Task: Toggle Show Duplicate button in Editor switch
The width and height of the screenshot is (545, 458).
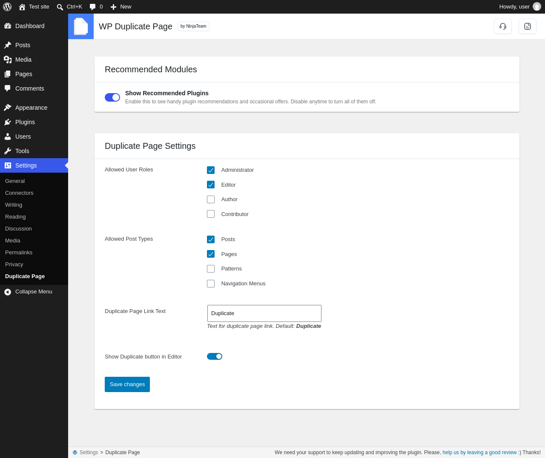Action: pos(215,356)
